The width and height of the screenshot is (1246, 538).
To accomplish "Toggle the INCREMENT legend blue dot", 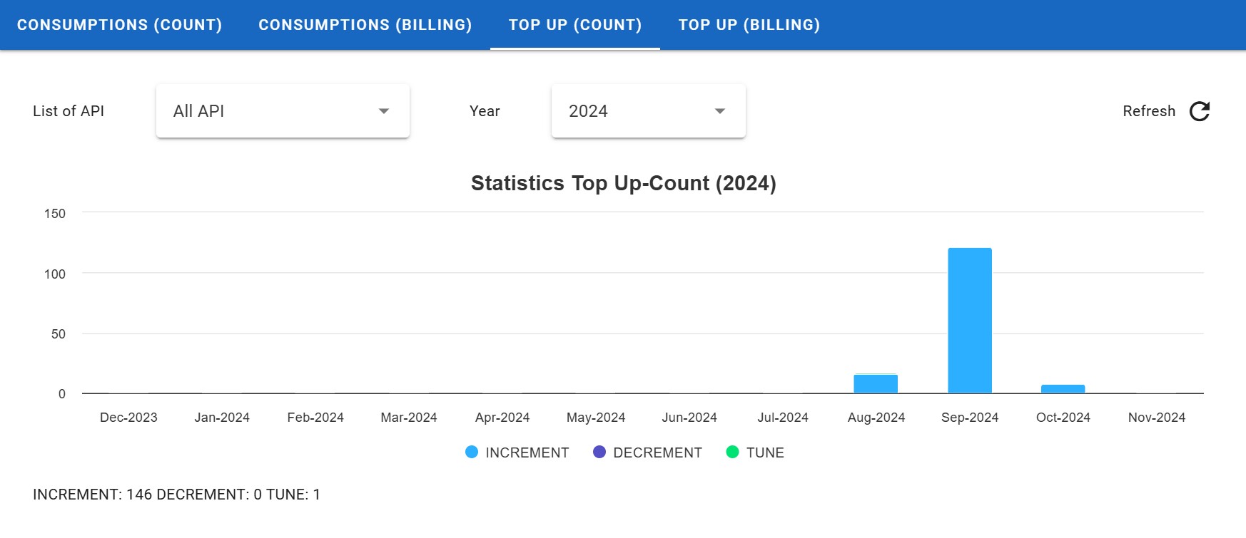I will [x=472, y=452].
